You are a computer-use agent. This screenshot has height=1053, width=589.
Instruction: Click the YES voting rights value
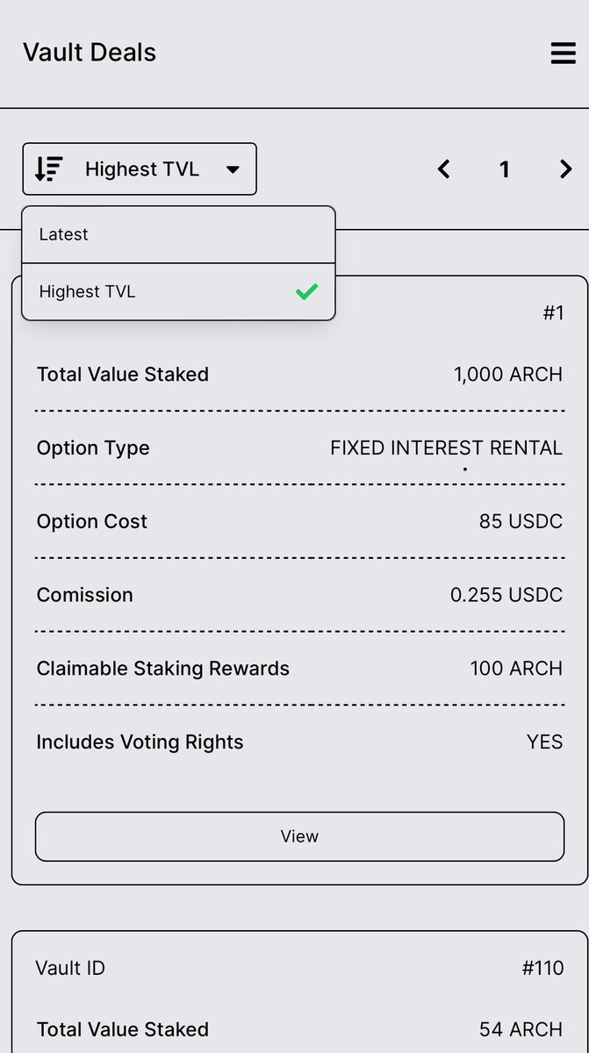544,742
